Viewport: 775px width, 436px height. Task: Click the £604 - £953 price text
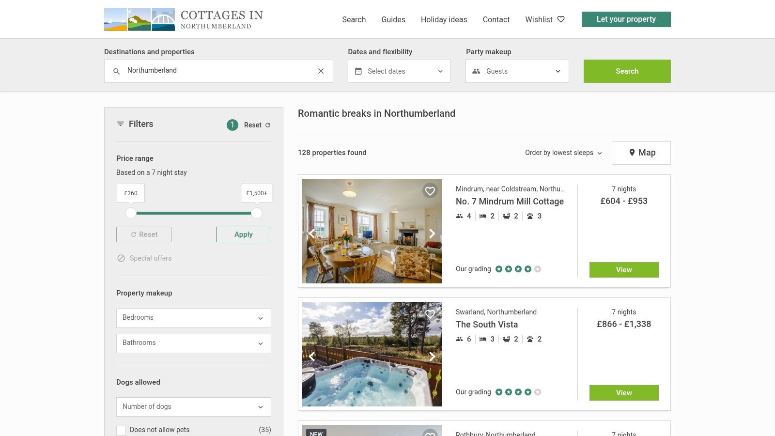[x=624, y=201]
